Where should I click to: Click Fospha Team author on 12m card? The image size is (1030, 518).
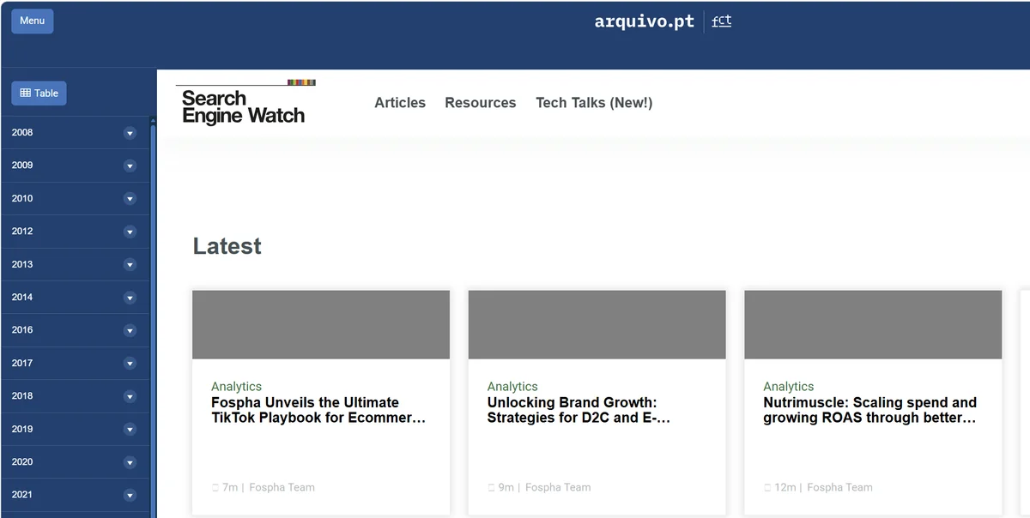[839, 488]
